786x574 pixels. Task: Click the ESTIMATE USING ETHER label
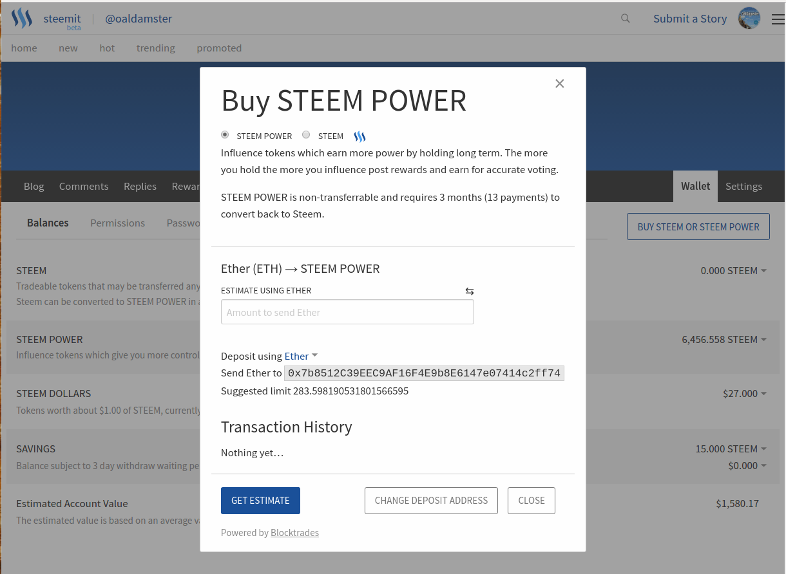(x=266, y=291)
